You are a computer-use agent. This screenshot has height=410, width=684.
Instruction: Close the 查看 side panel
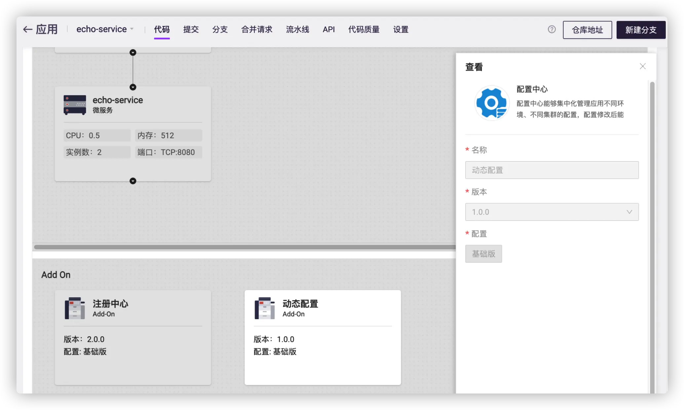coord(642,66)
